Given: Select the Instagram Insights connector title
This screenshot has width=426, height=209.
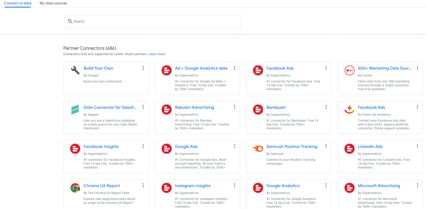Looking at the screenshot, I should (193, 186).
